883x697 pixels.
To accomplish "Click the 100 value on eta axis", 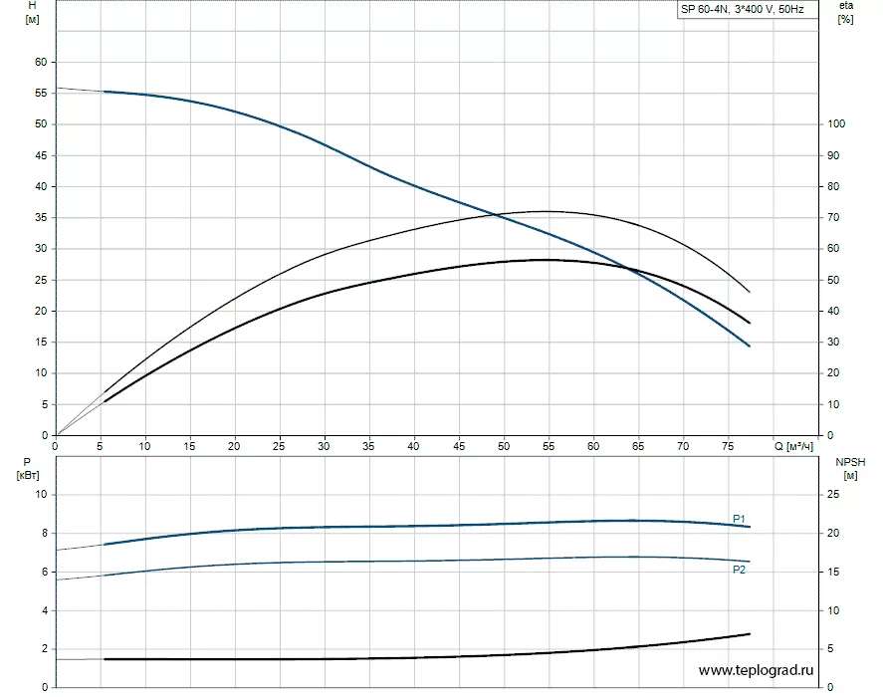I will [836, 123].
